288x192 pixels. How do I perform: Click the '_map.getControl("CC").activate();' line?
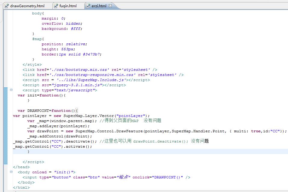click(x=52, y=147)
